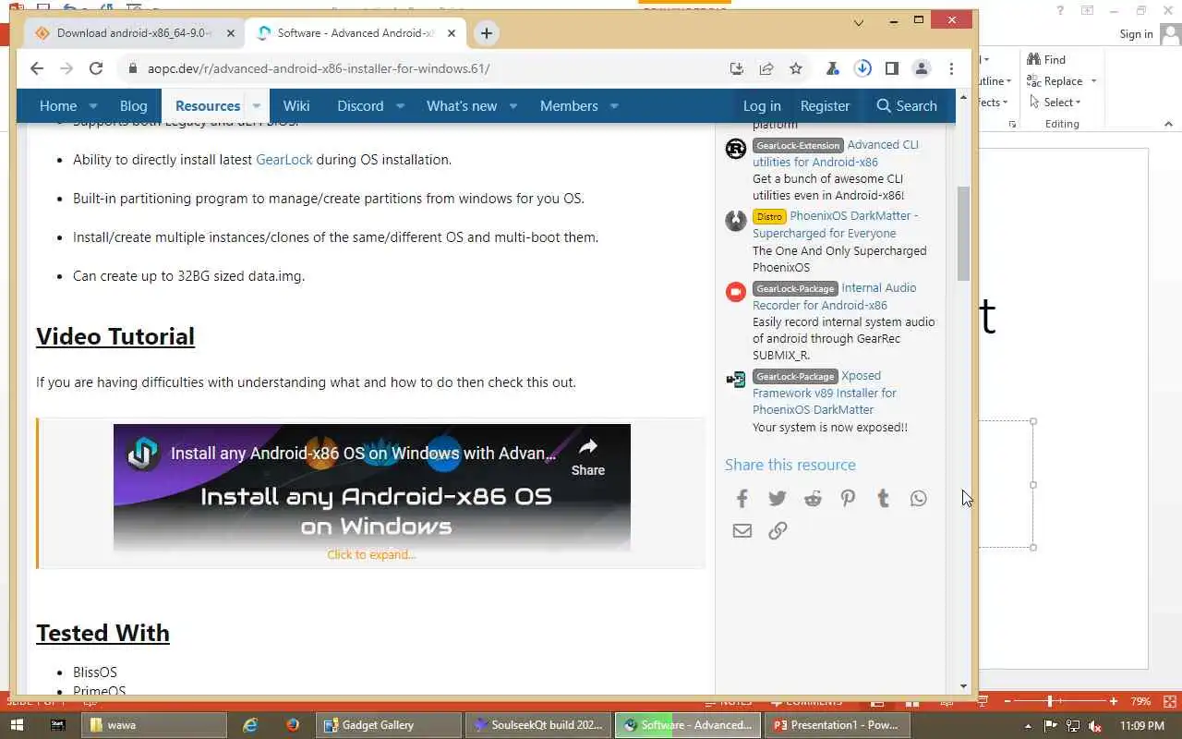
Task: Click the install app icon in address bar
Action: pos(736,68)
